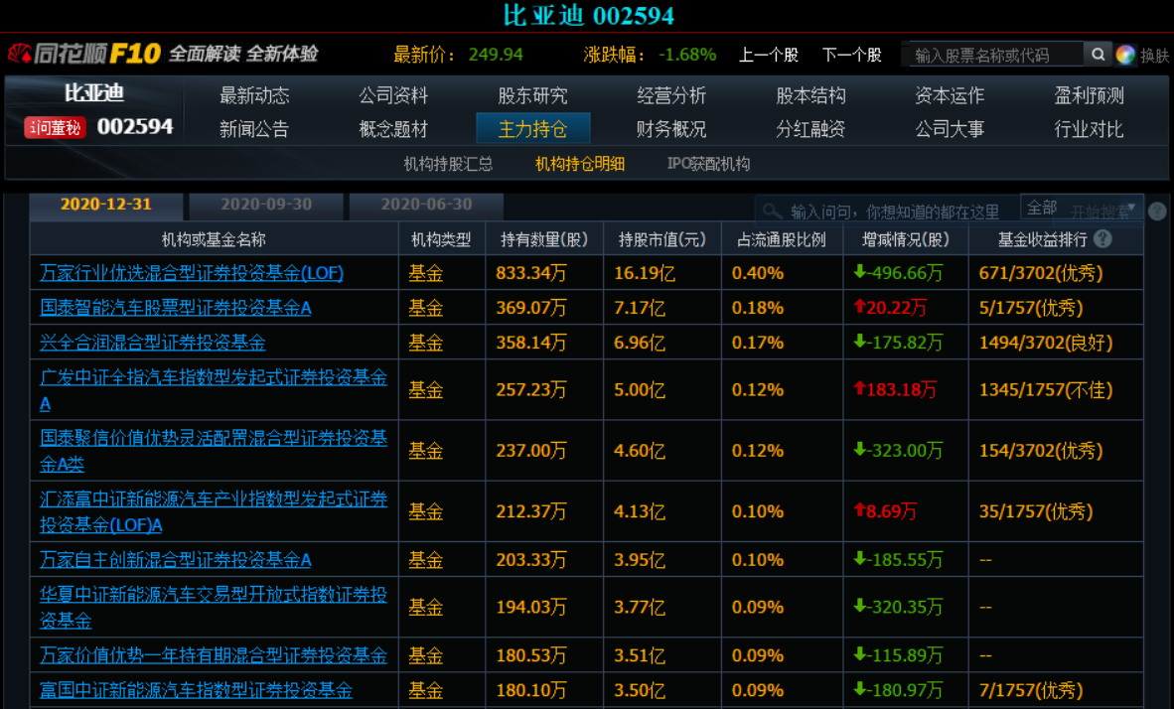Select the 2020-12-31 date tab

click(x=105, y=205)
